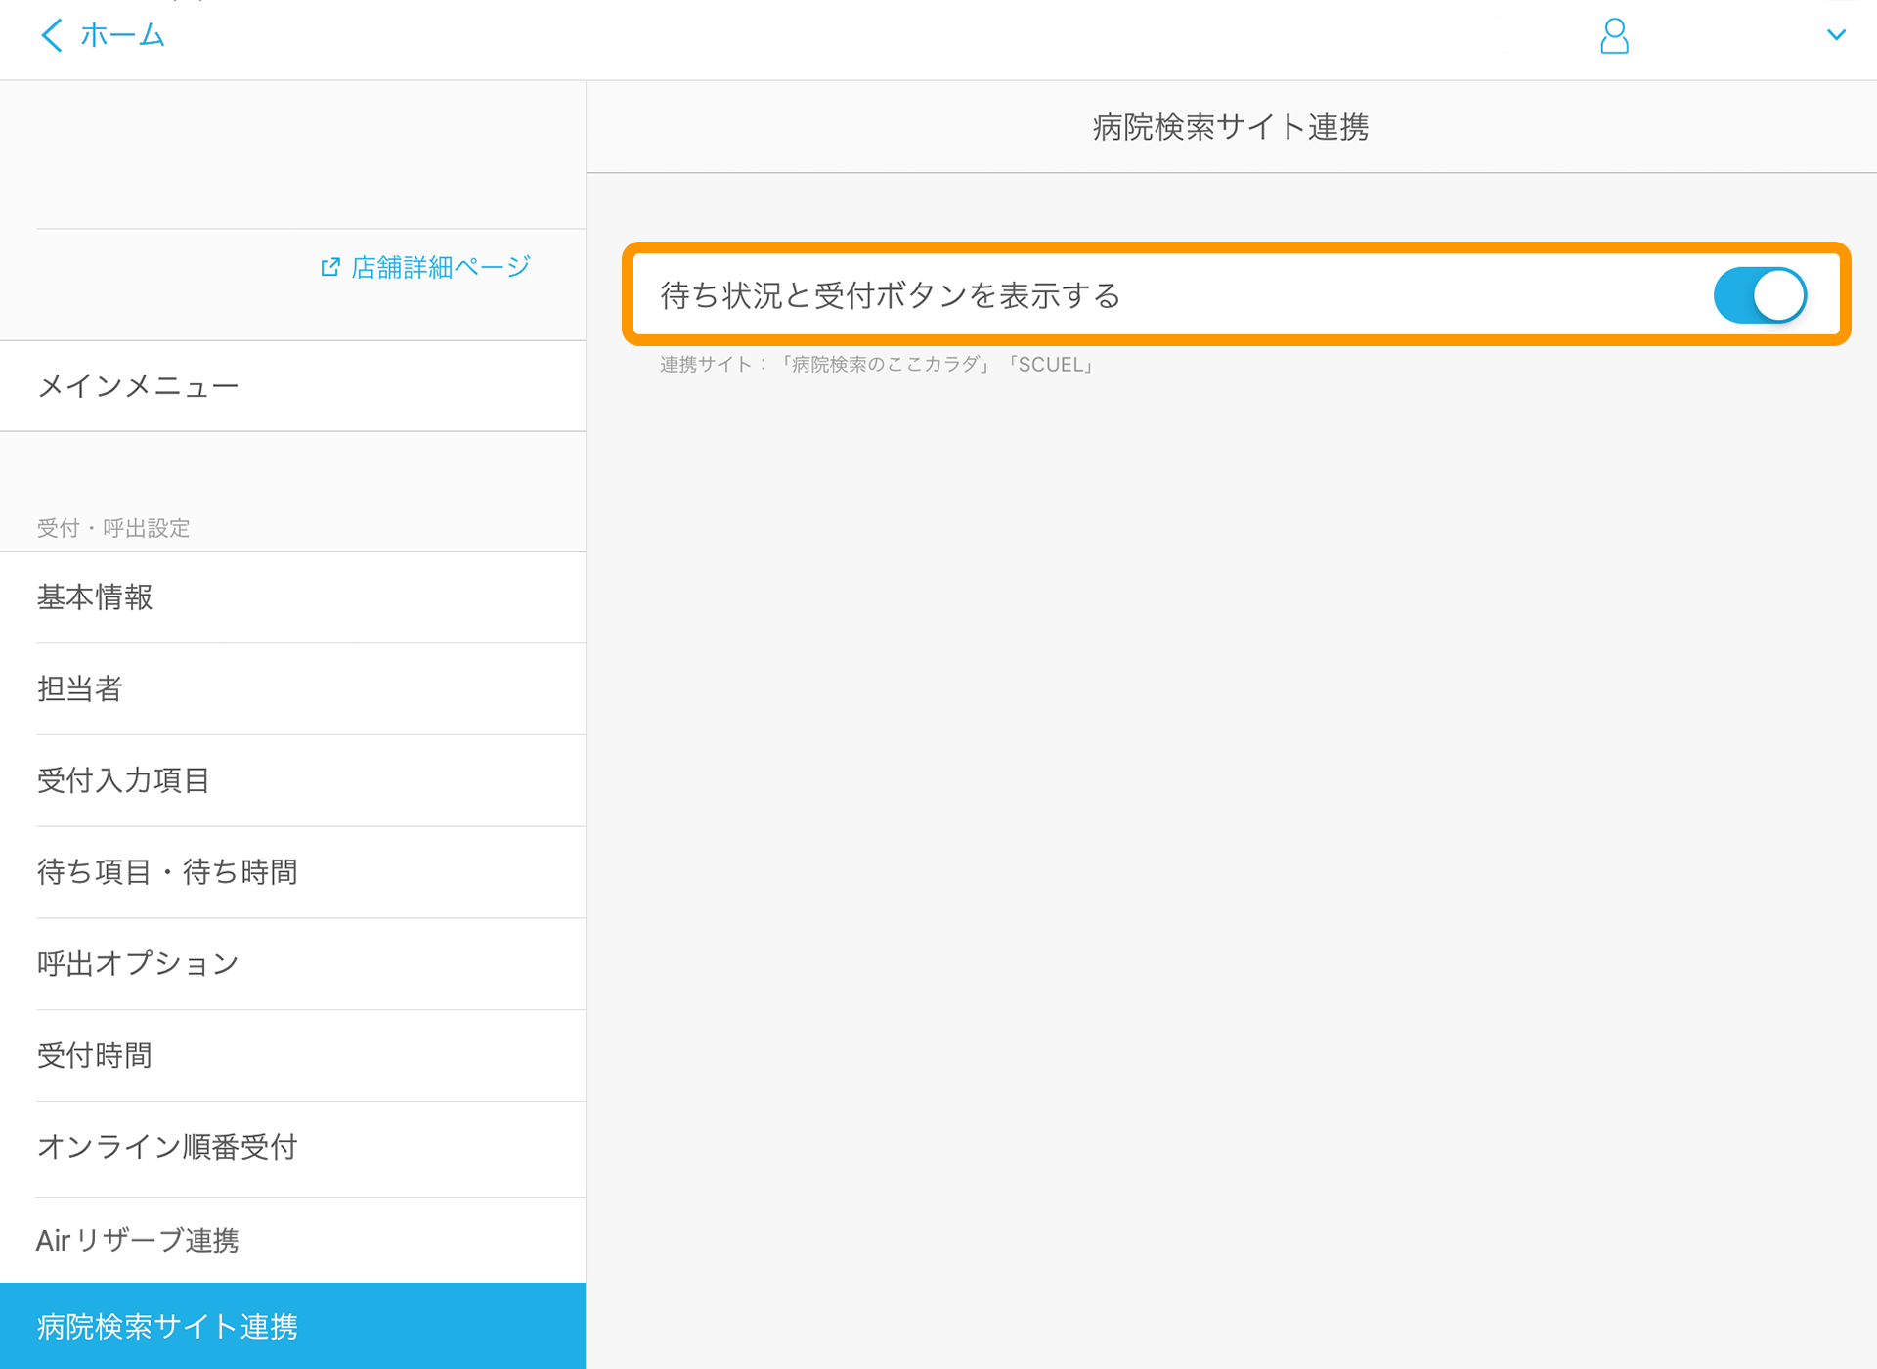Image resolution: width=1877 pixels, height=1369 pixels.
Task: Click the 受付・呼出設定 section header
Action: [x=112, y=528]
